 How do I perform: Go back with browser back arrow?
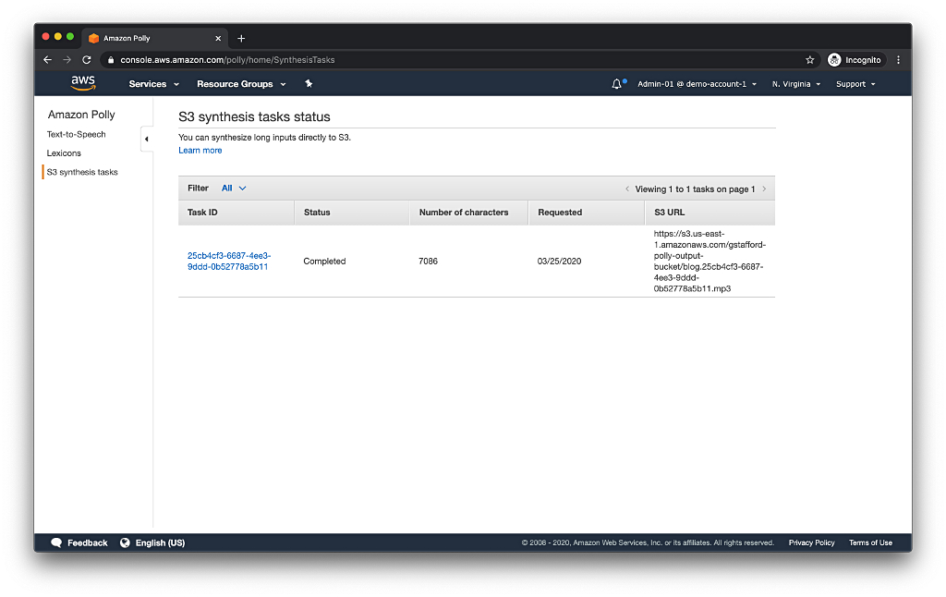point(48,60)
